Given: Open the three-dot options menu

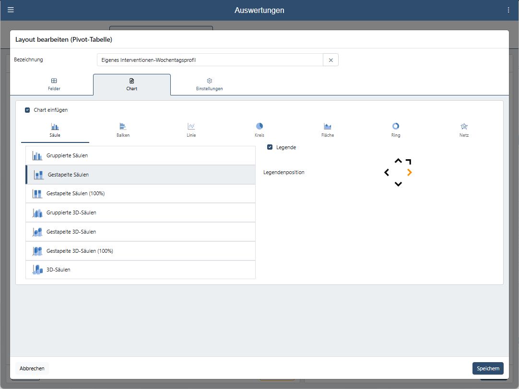Looking at the screenshot, I should [x=508, y=10].
